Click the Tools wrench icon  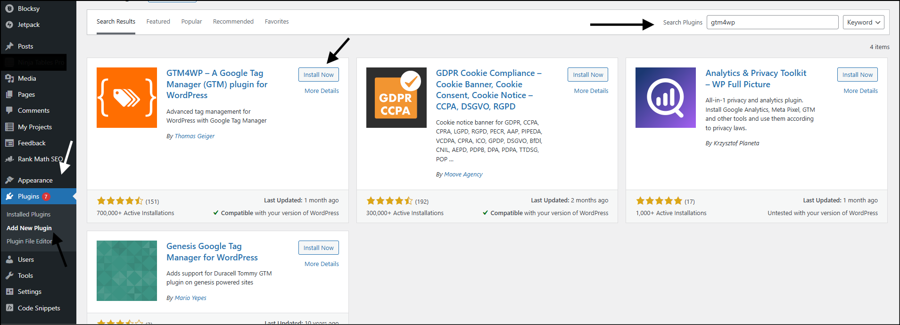click(x=9, y=275)
